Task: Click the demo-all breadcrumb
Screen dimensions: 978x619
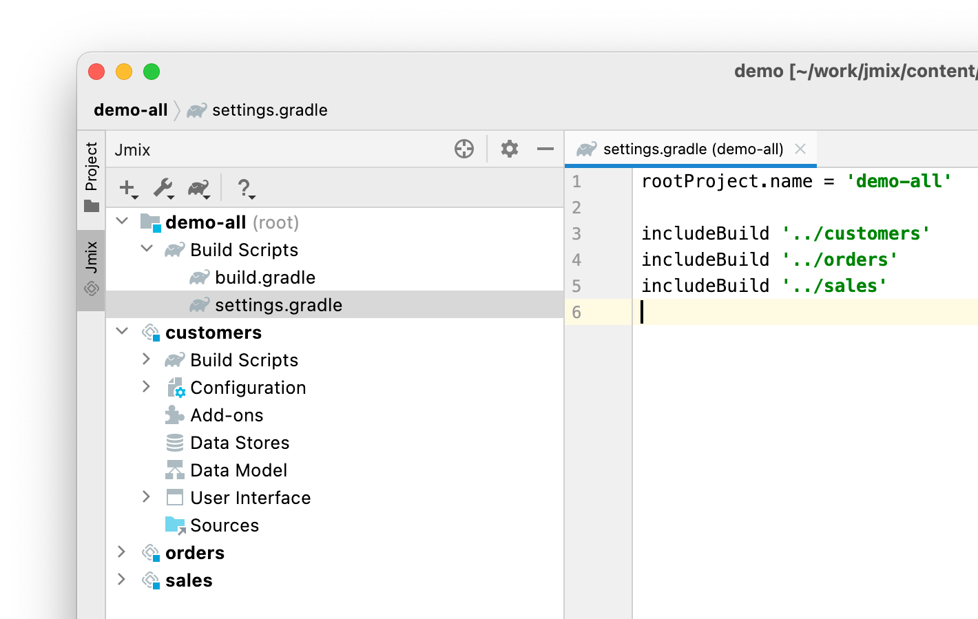Action: click(x=131, y=110)
